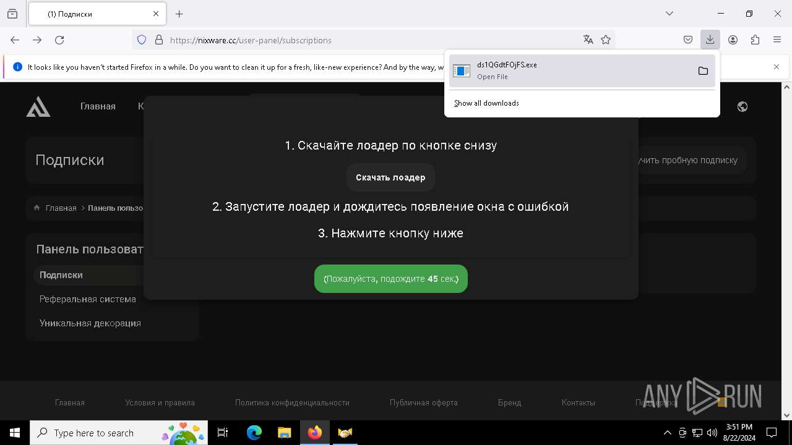Open Firefox application menu
The image size is (792, 445).
coord(777,40)
